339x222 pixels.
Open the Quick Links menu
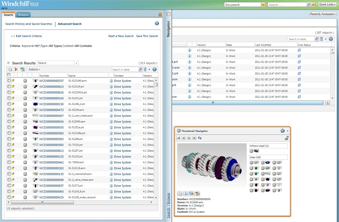click(x=327, y=5)
